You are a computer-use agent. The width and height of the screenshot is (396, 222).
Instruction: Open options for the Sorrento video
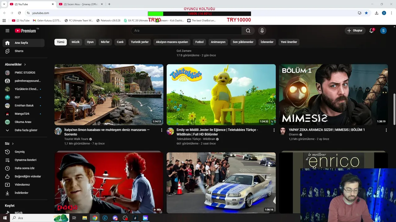[161, 130]
